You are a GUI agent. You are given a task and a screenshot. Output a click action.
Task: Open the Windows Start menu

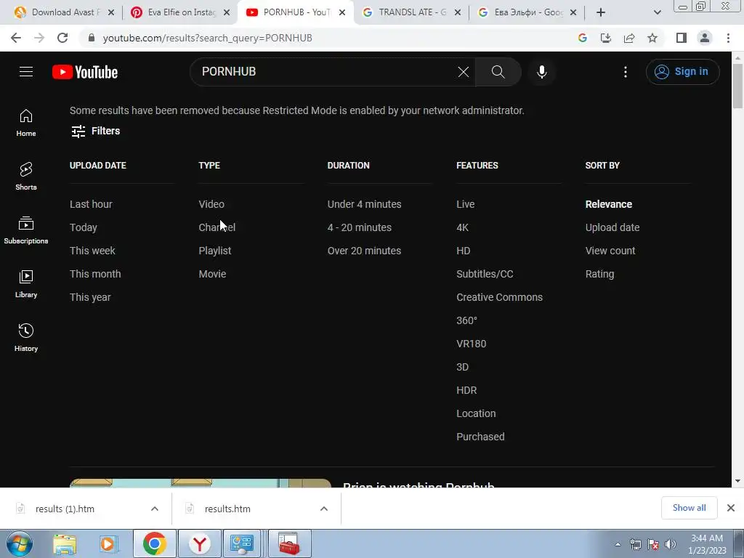[20, 543]
